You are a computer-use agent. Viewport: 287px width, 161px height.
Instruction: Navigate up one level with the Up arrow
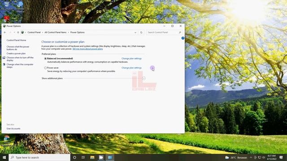pos(18,32)
